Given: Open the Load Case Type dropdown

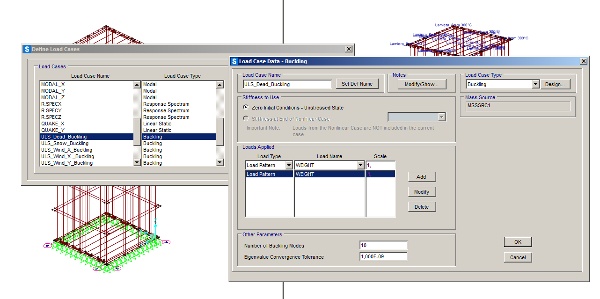Looking at the screenshot, I should tap(536, 84).
